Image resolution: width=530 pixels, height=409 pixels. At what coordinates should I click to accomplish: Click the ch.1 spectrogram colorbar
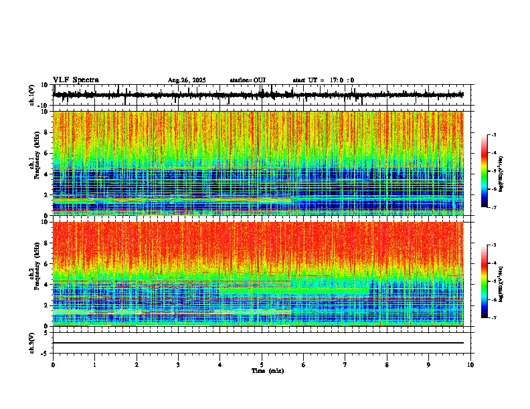coord(484,171)
